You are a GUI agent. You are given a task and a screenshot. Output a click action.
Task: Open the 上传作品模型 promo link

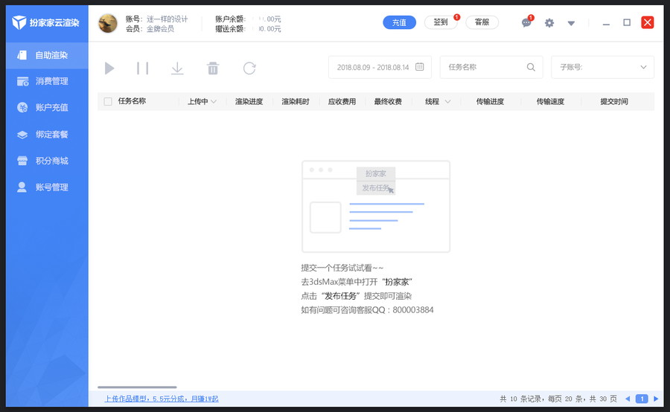[x=162, y=399]
